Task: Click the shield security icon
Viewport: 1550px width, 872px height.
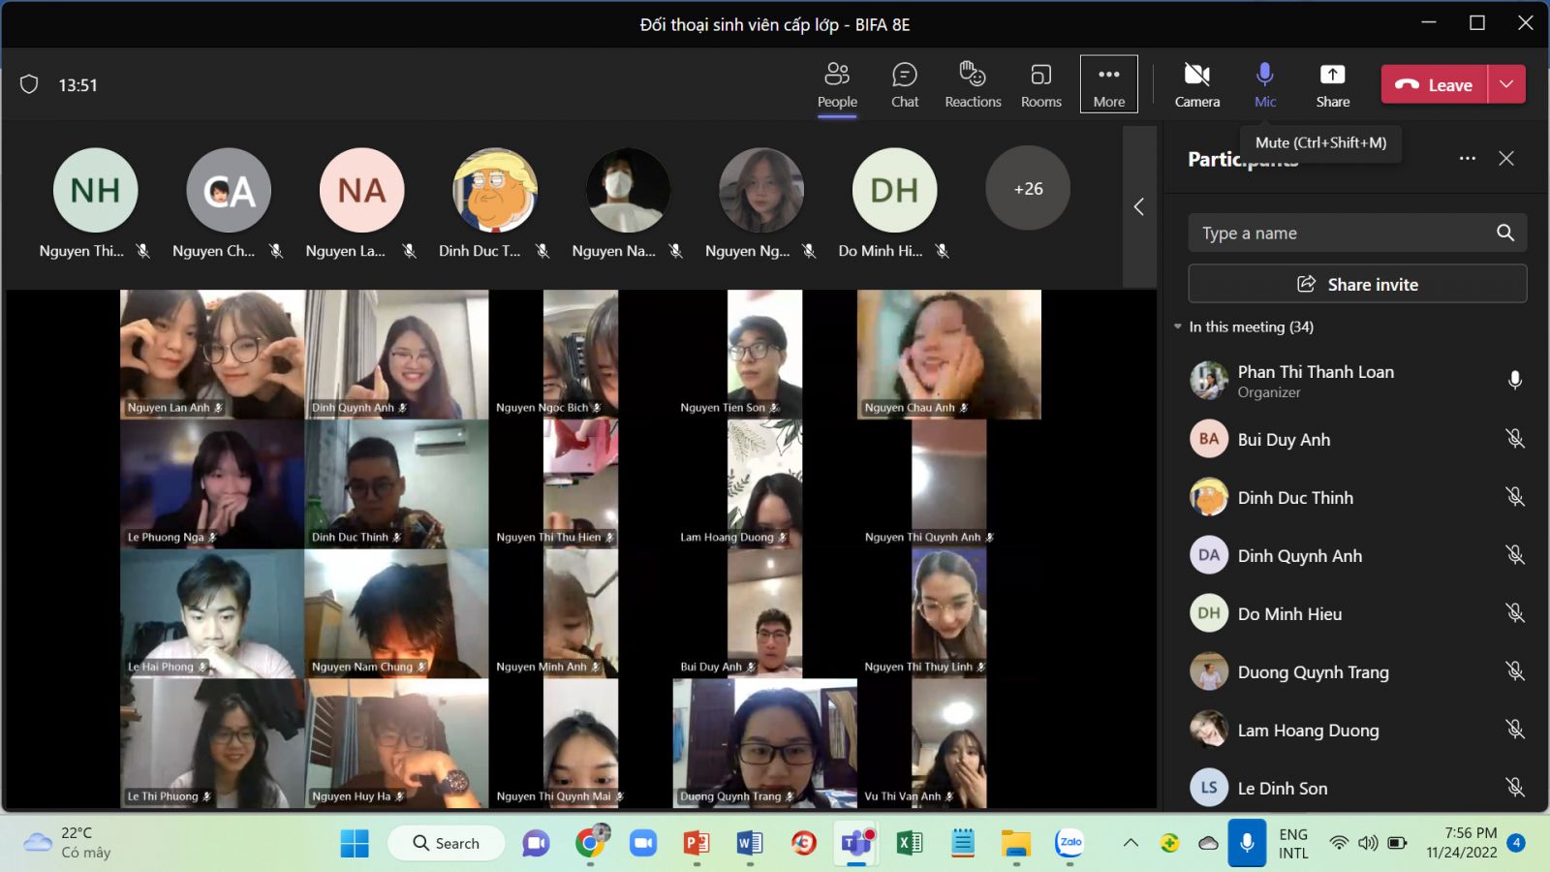Action: coord(29,84)
